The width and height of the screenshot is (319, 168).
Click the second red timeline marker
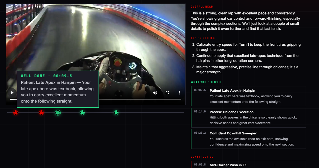tap(41, 113)
